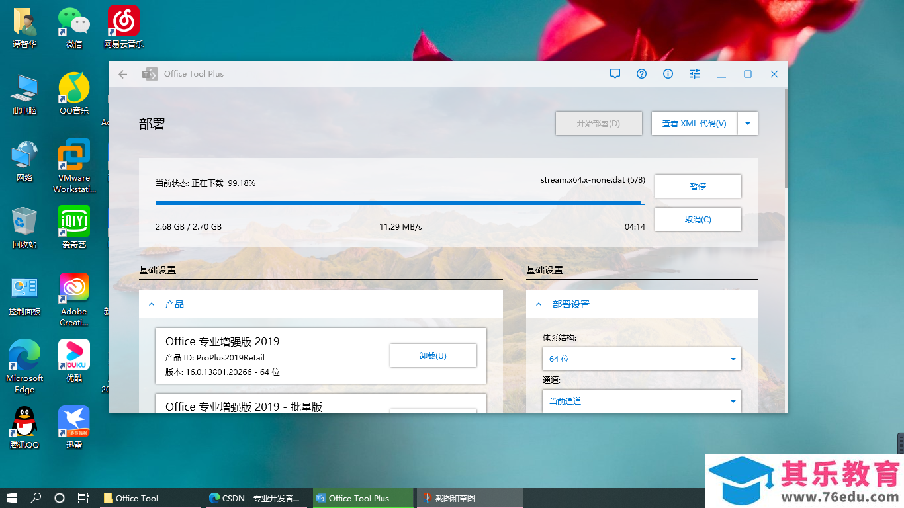The image size is (904, 508).
Task: Click the 11.29 MB/s speed text
Action: coord(400,227)
